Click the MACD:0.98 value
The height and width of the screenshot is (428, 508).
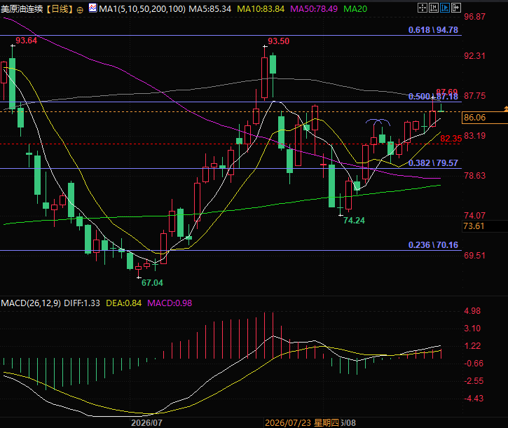tap(170, 303)
